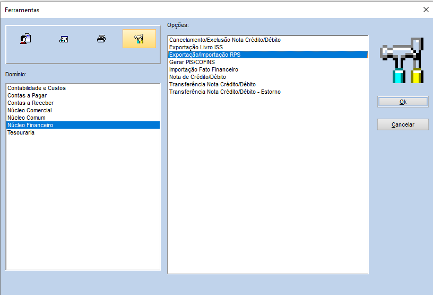Click the printer icon in toolbar

[x=101, y=39]
